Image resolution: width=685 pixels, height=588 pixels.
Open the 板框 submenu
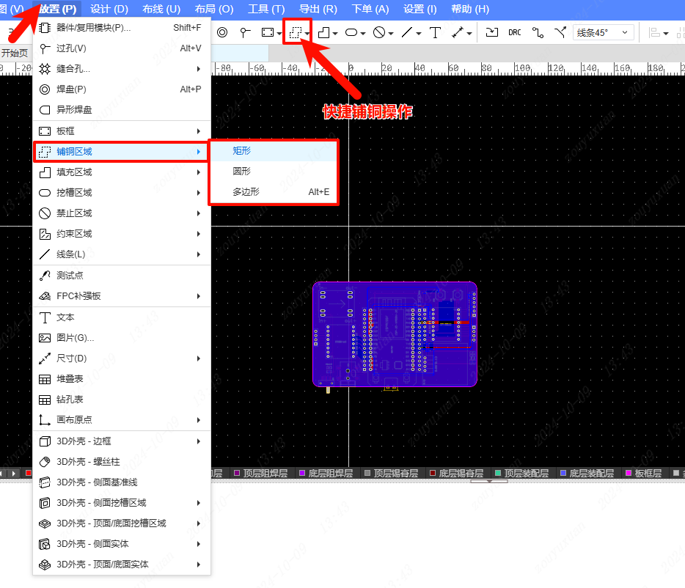coord(122,131)
